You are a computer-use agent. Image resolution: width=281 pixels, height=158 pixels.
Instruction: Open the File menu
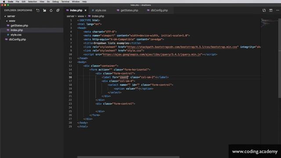[x=17, y=1]
